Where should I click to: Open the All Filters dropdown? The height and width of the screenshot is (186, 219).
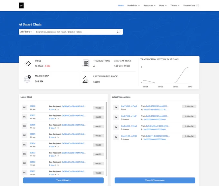[x=26, y=32]
